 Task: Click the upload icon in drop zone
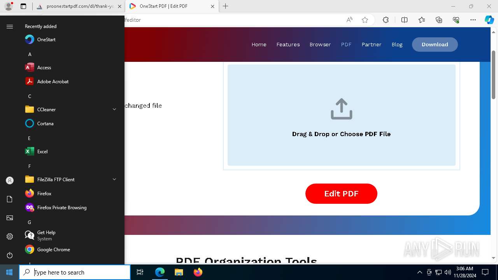pos(342,109)
